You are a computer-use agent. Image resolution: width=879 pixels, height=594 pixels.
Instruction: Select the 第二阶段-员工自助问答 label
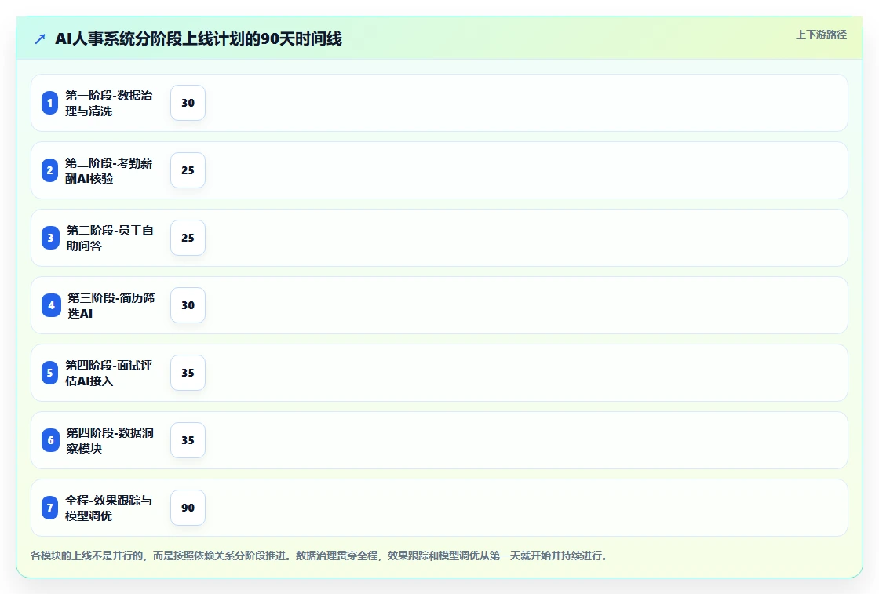point(110,238)
